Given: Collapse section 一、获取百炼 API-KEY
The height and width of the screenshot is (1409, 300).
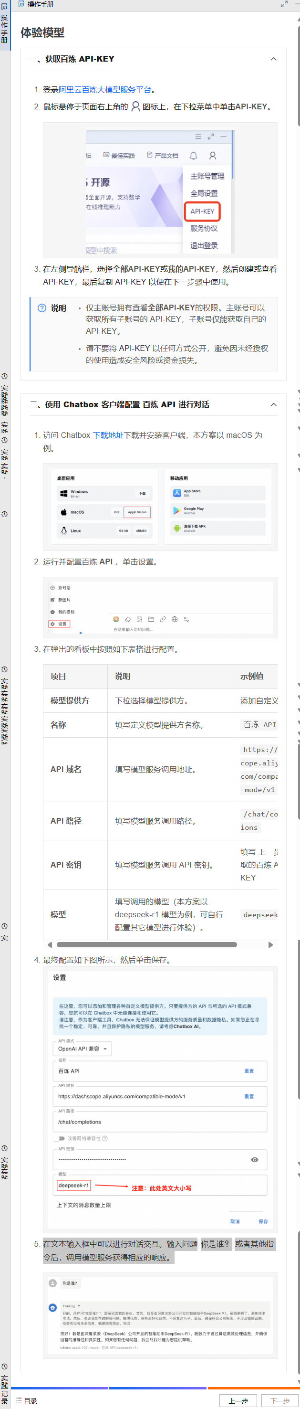Looking at the screenshot, I should click(274, 59).
